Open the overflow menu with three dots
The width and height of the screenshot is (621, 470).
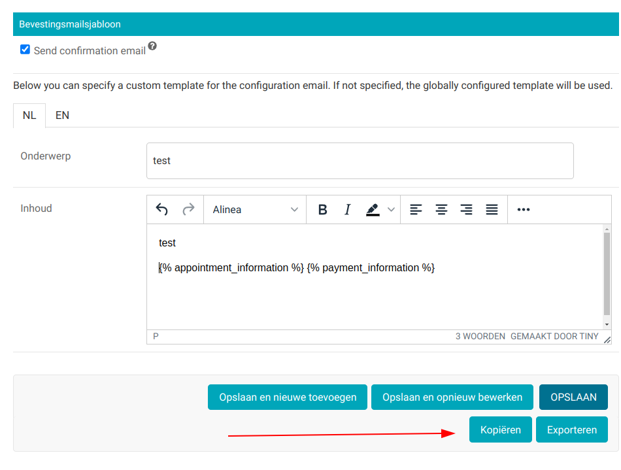(523, 209)
